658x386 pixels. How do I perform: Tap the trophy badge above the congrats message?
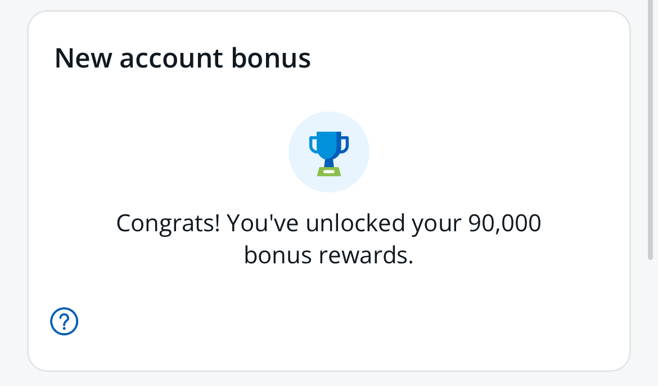pyautogui.click(x=329, y=151)
